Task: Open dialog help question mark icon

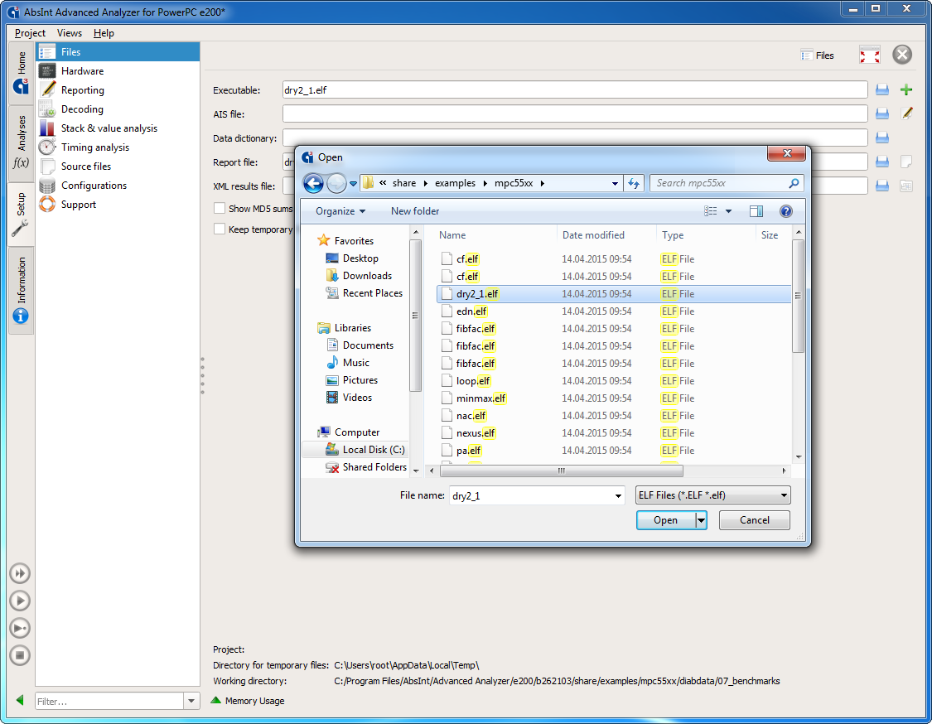Action: coord(786,211)
